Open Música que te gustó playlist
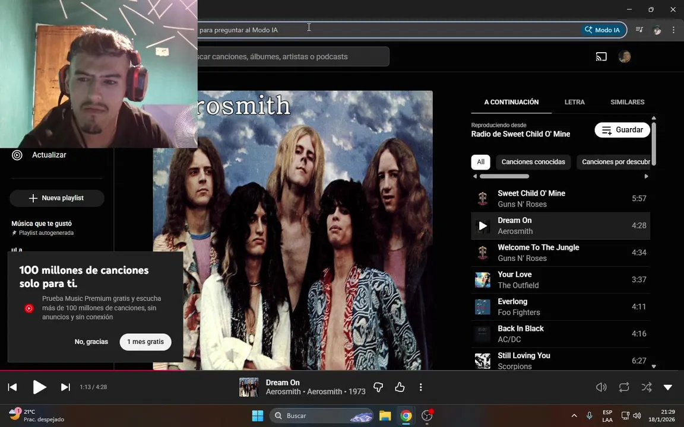The image size is (684, 427). pos(42,228)
